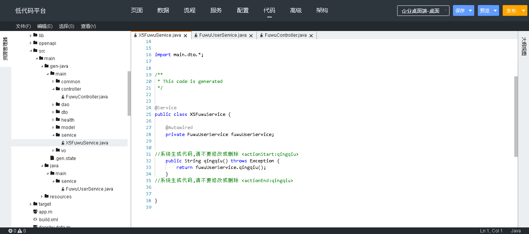This screenshot has height=234, width=529.
Task: Close the X5FuwuService.java editor tab
Action: click(x=185, y=36)
